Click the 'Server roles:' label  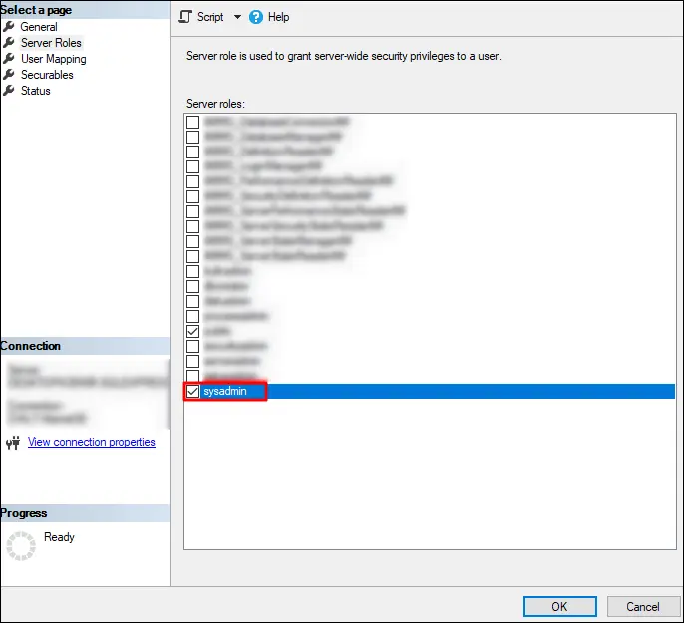tap(215, 104)
